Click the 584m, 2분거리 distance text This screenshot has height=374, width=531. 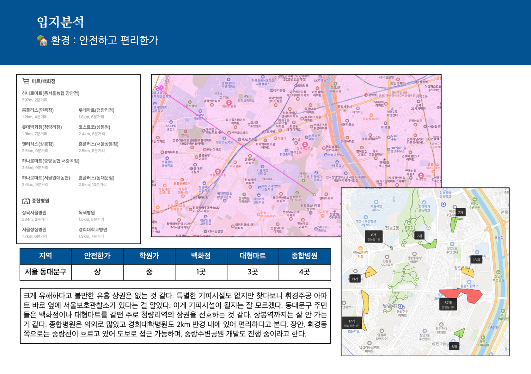pos(34,220)
